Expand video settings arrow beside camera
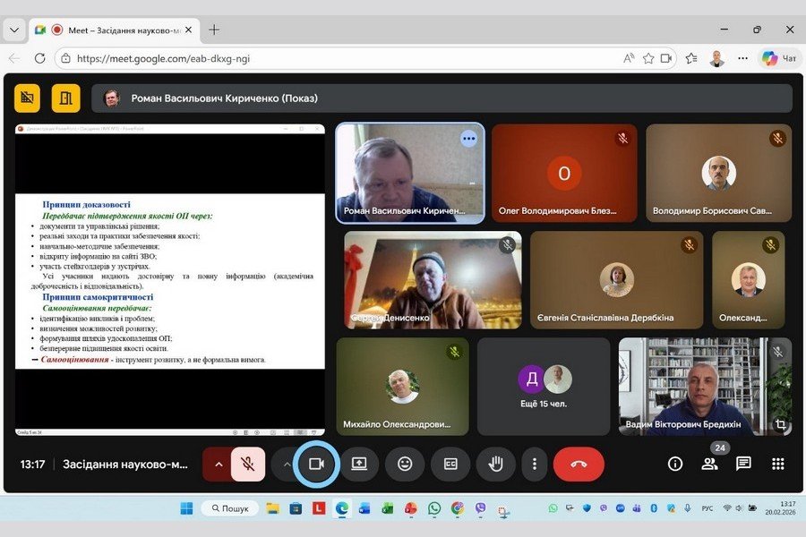This screenshot has height=537, width=806. 287,464
